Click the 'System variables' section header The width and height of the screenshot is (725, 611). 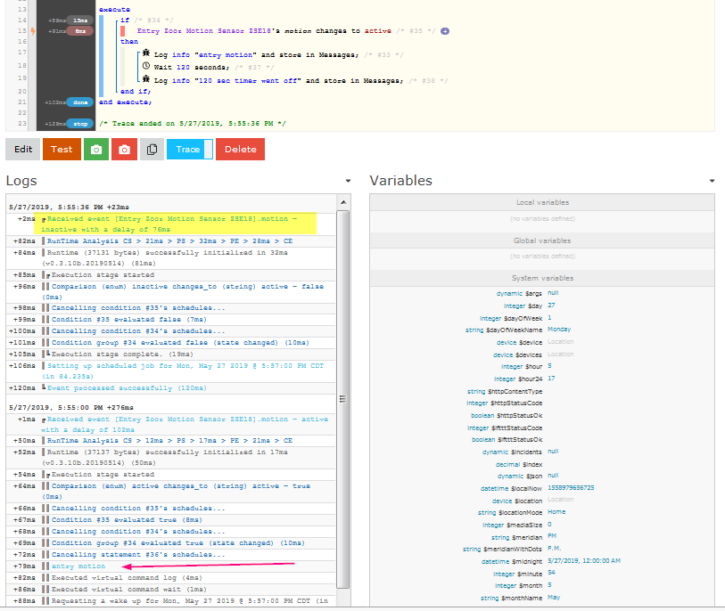[542, 278]
